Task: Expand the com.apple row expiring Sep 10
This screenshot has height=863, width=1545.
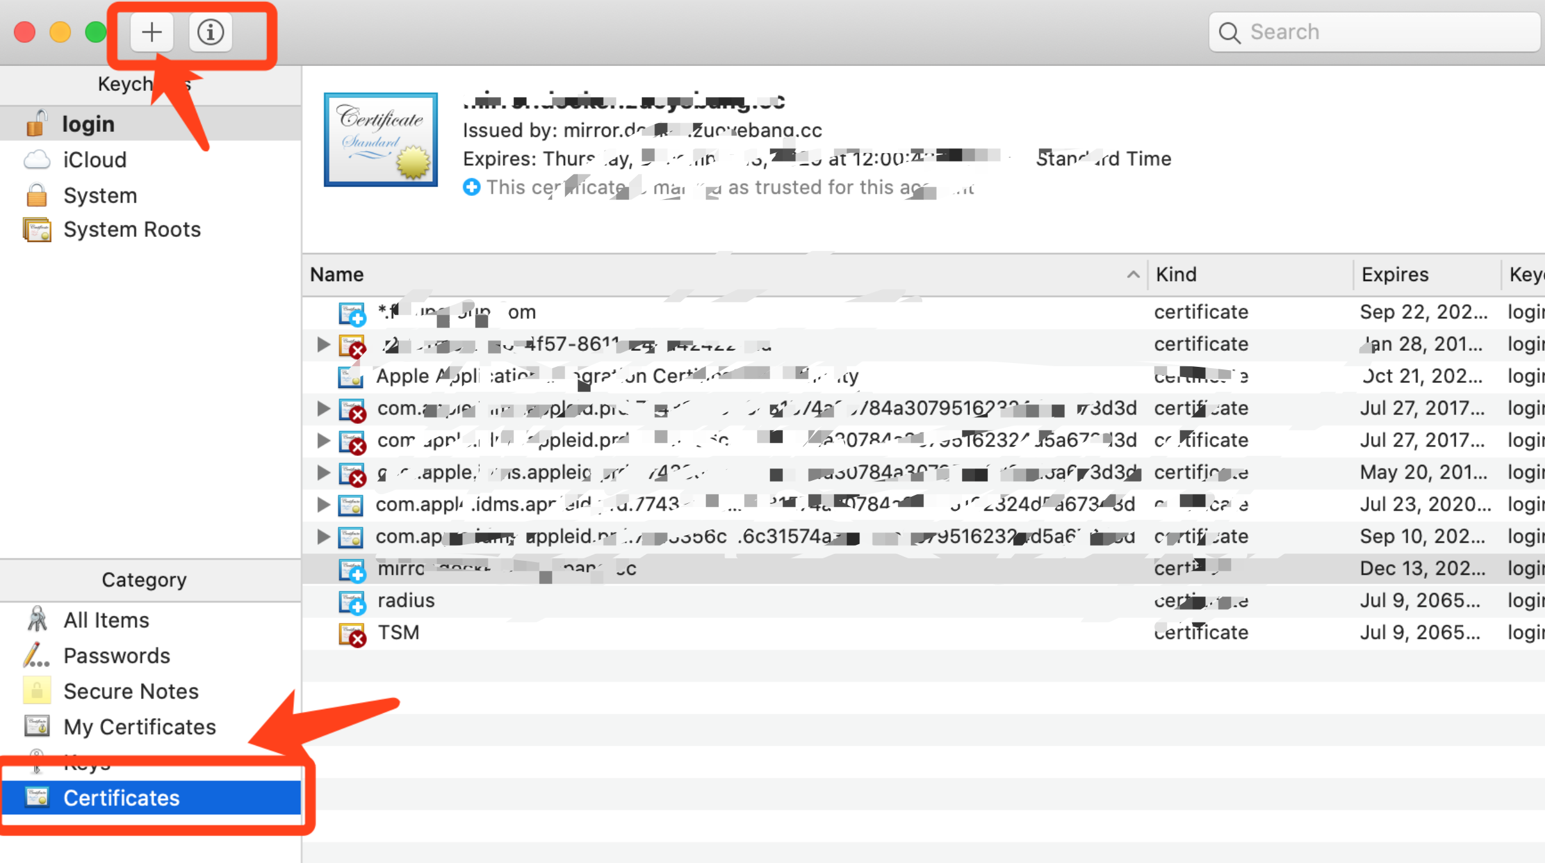Action: point(323,536)
